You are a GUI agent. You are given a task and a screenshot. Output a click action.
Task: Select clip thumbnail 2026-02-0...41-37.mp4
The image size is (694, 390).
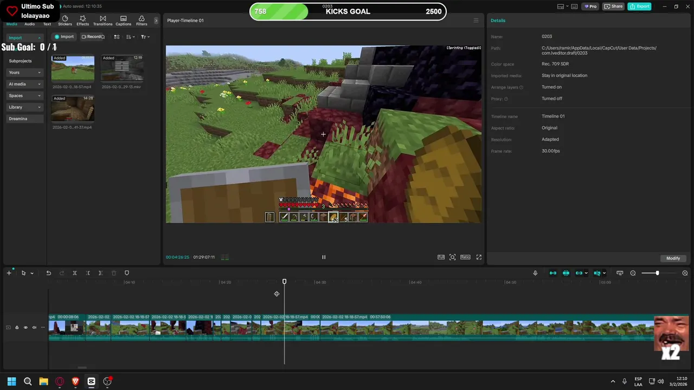[73, 108]
